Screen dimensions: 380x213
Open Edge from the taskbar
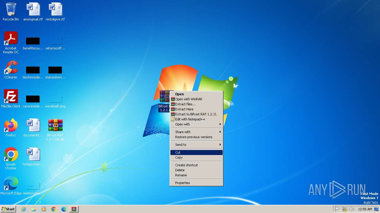64,209
